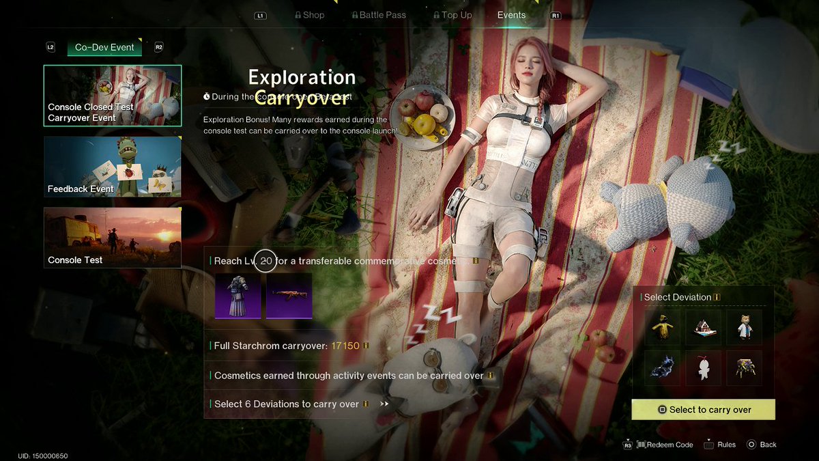The height and width of the screenshot is (461, 819).
Task: Click the L1 shoulder button icon
Action: [x=260, y=15]
